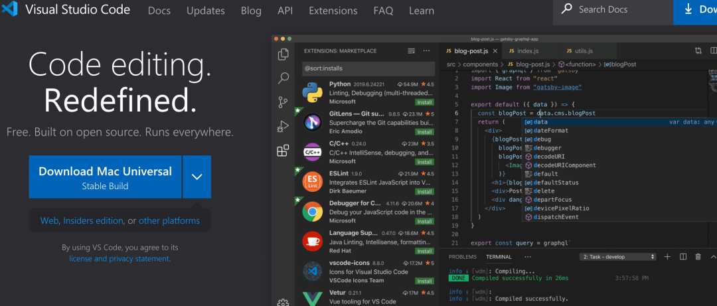Install the ESLint extension
This screenshot has width=717, height=306.
[424, 191]
